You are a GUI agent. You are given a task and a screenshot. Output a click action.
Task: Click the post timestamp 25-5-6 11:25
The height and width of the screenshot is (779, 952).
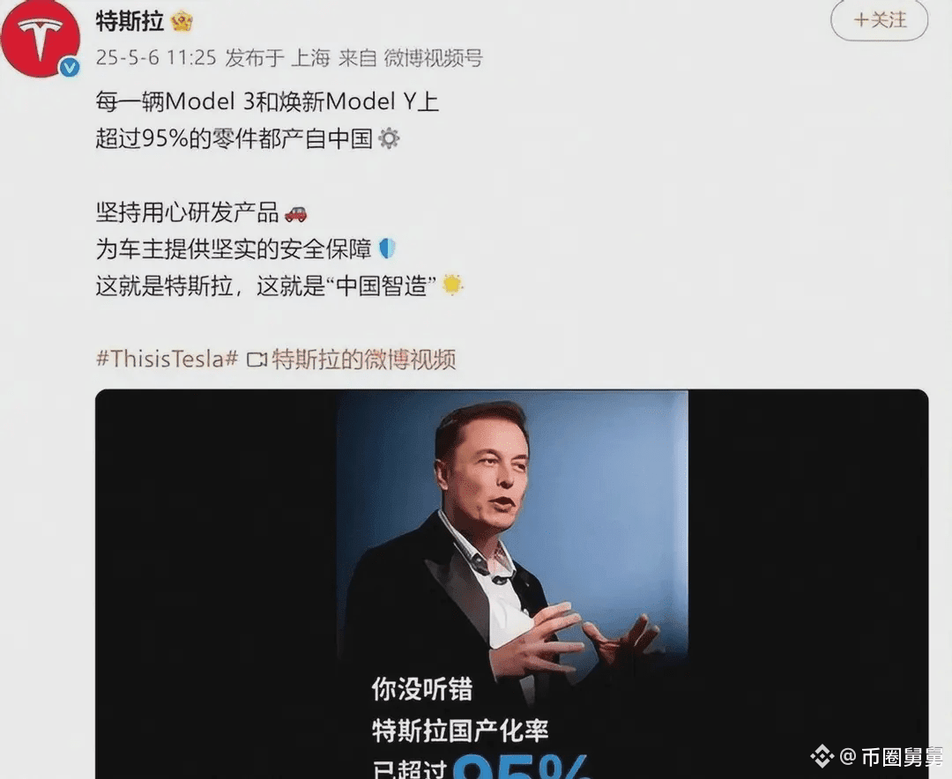pyautogui.click(x=156, y=58)
